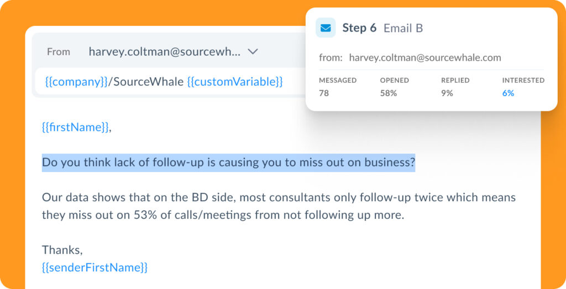The height and width of the screenshot is (289, 566).
Task: Select the {{firstName}} greeting variable
Action: tap(75, 127)
